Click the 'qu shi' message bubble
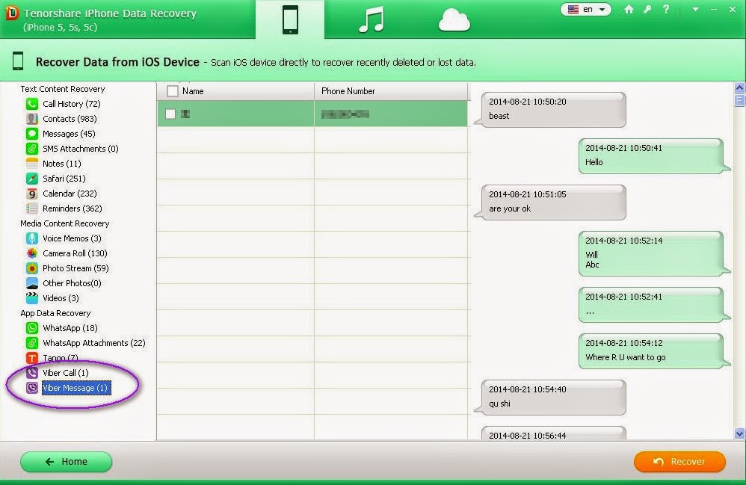The width and height of the screenshot is (746, 485). pos(550,397)
